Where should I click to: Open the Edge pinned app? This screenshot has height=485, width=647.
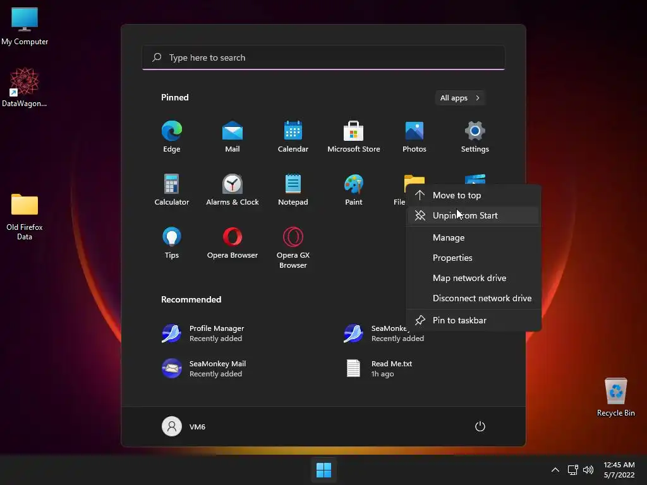click(172, 136)
